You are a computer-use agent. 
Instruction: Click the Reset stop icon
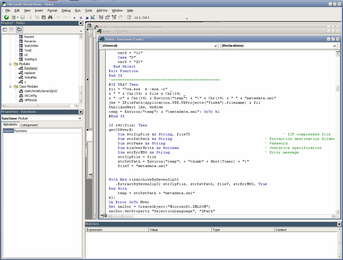pyautogui.click(x=87, y=18)
